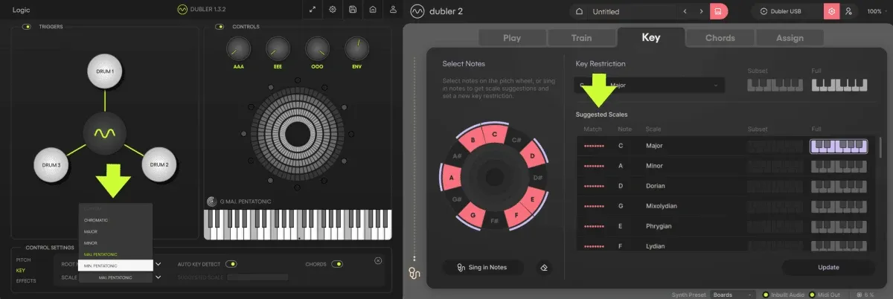Click the eraser clear notes icon
893x299 pixels.
pyautogui.click(x=544, y=267)
